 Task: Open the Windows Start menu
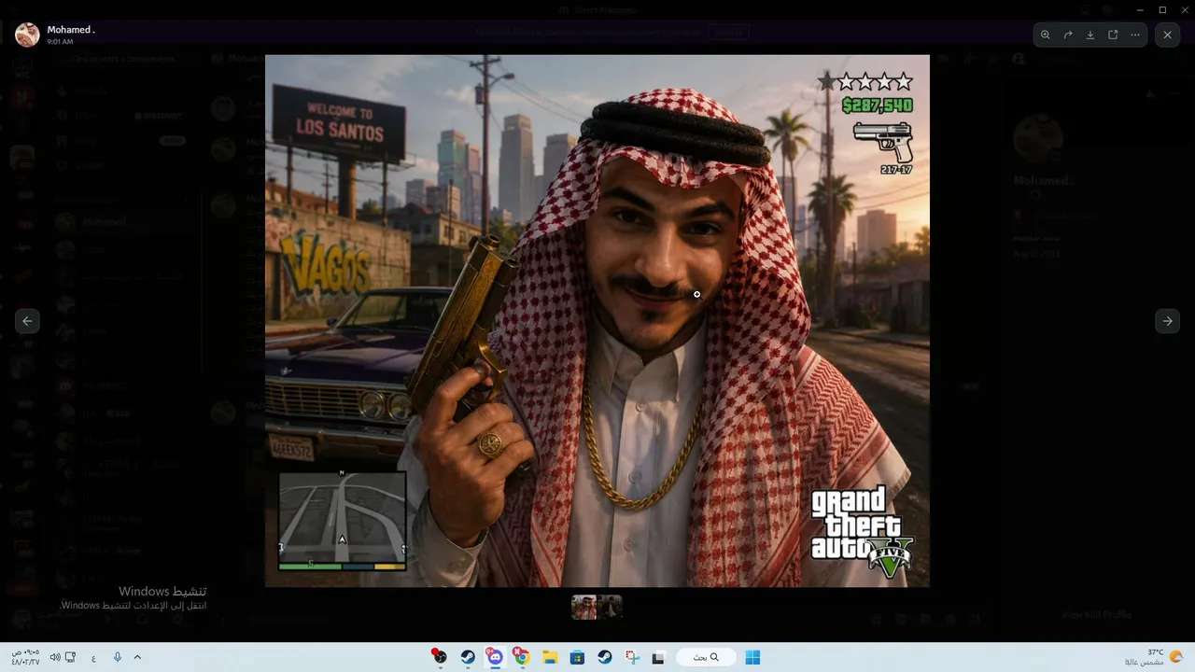[x=752, y=657]
